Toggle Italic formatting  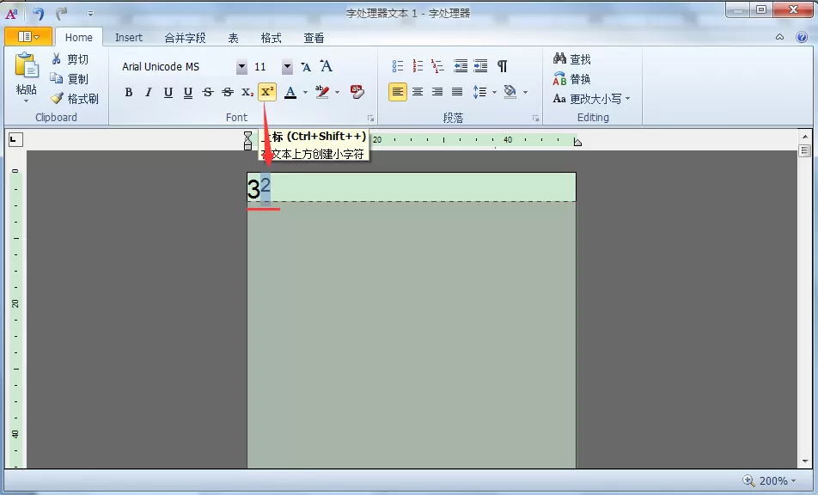(149, 92)
